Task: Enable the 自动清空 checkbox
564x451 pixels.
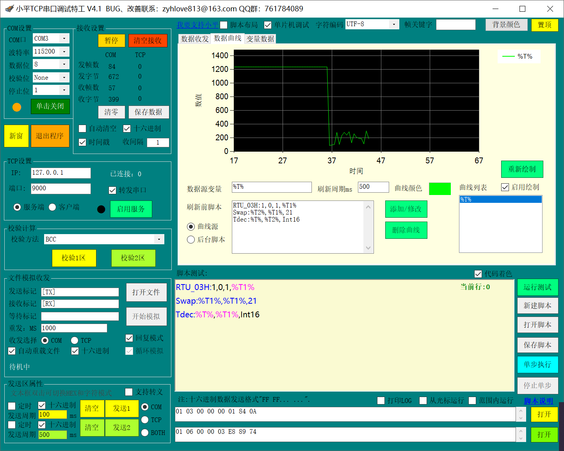Action: tap(82, 129)
